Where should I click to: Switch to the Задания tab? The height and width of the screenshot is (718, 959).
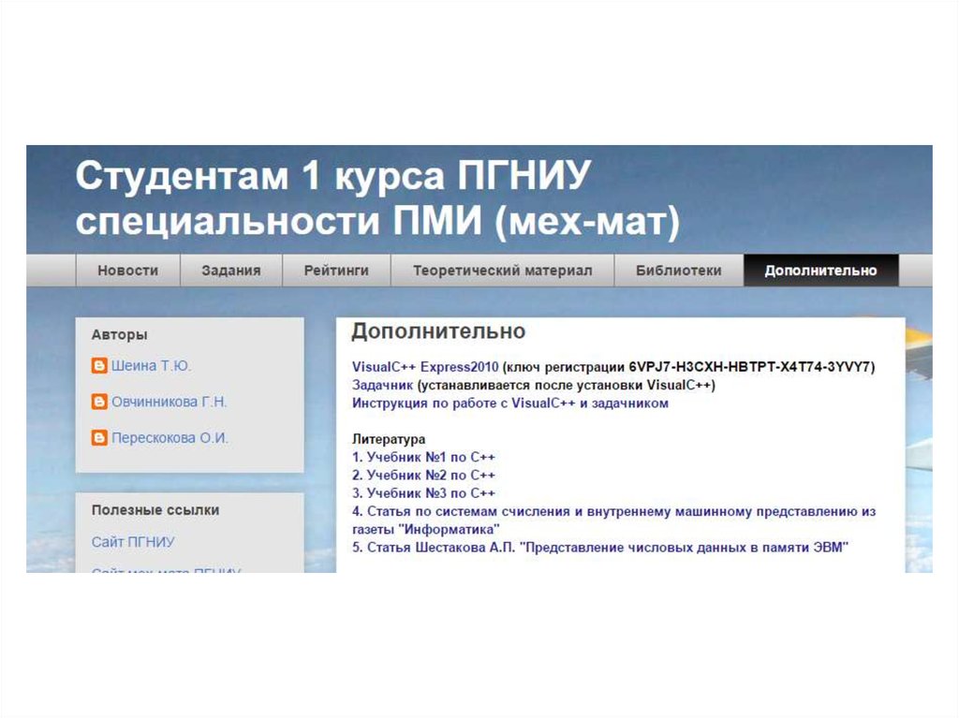[231, 271]
